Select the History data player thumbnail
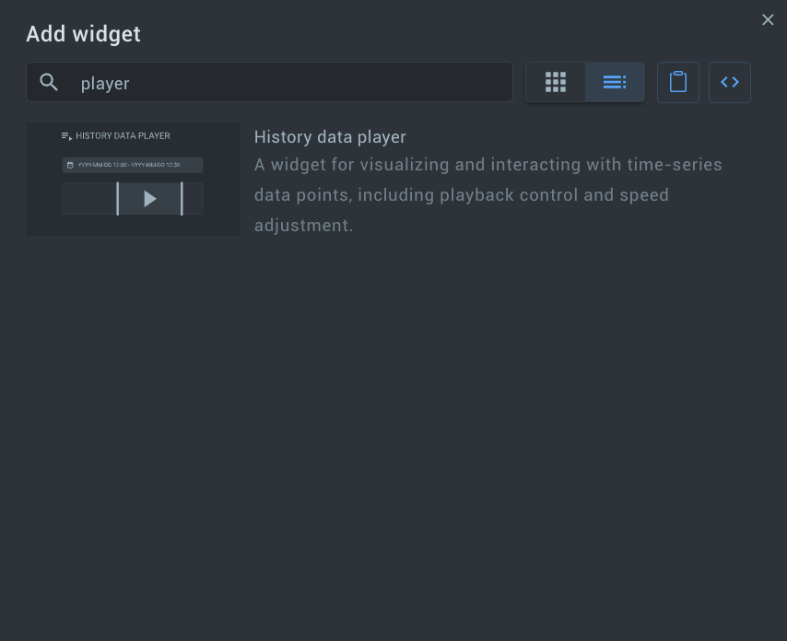This screenshot has height=641, width=787. 133,179
